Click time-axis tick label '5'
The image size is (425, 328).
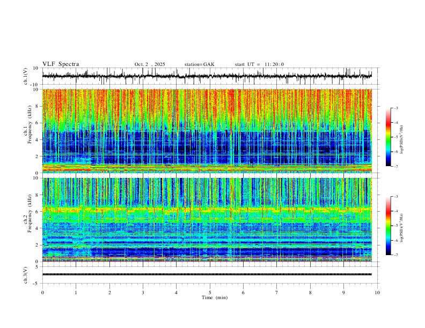(x=210, y=293)
